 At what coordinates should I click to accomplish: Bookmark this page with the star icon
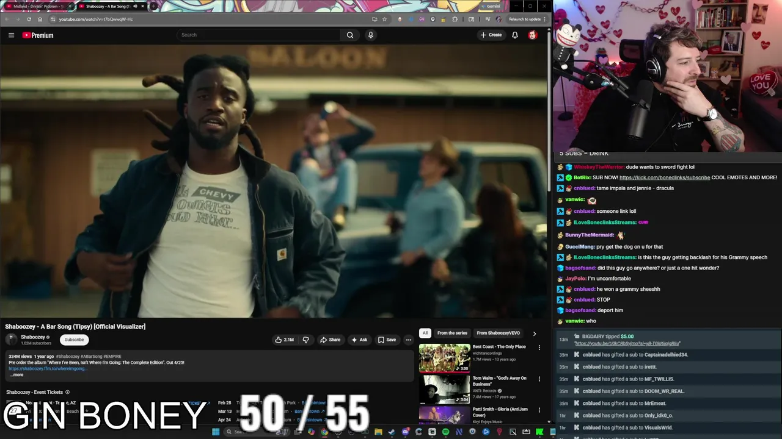[384, 19]
